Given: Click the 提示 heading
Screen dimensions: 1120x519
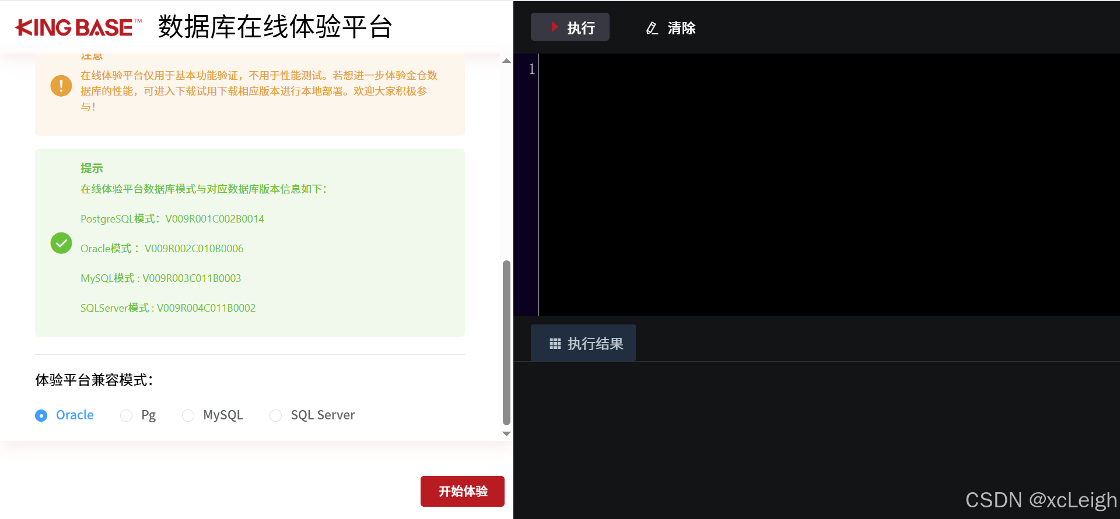Looking at the screenshot, I should 92,168.
